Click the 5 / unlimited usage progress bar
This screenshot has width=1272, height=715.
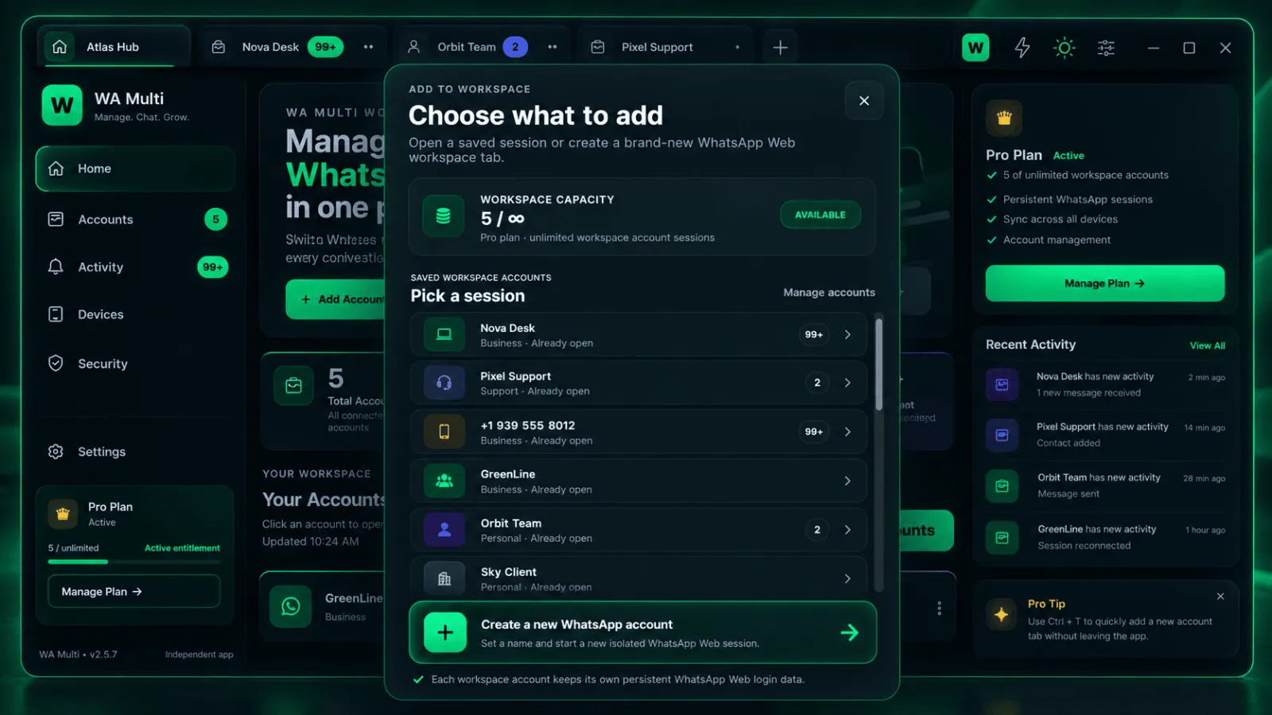coord(134,562)
